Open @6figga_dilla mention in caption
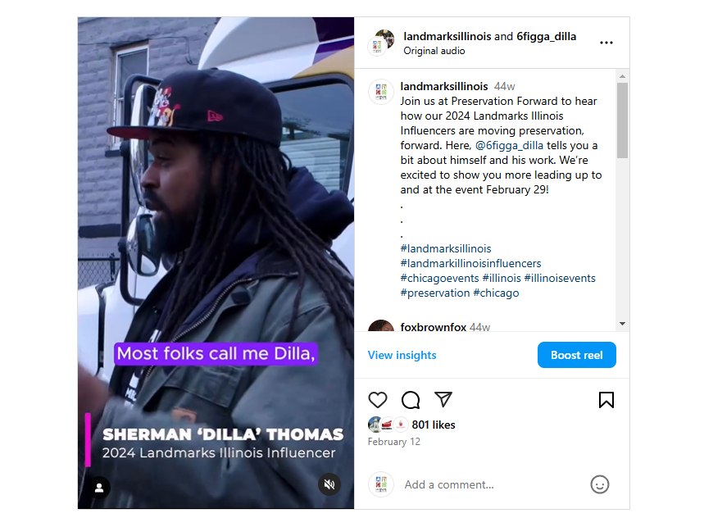 (509, 145)
